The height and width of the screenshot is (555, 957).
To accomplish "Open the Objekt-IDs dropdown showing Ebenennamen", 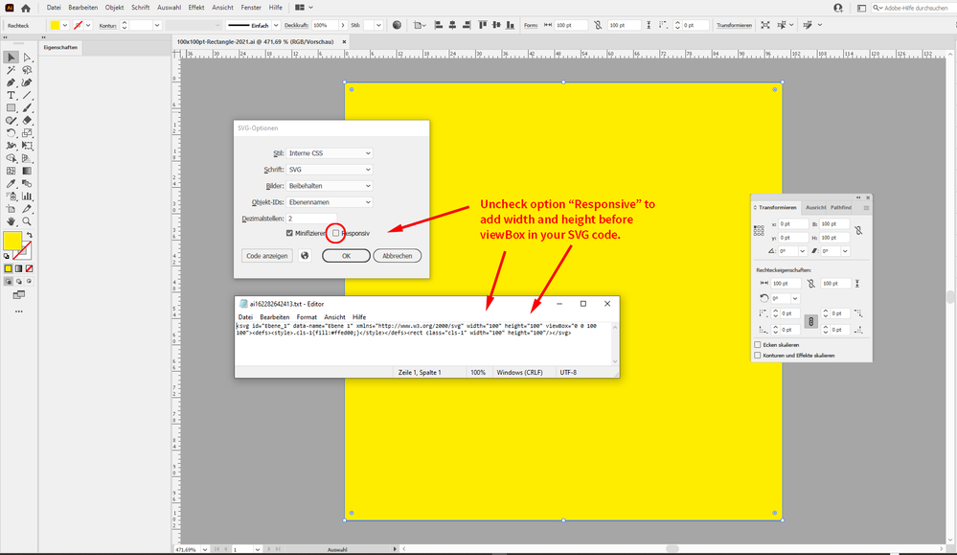I will pyautogui.click(x=329, y=202).
